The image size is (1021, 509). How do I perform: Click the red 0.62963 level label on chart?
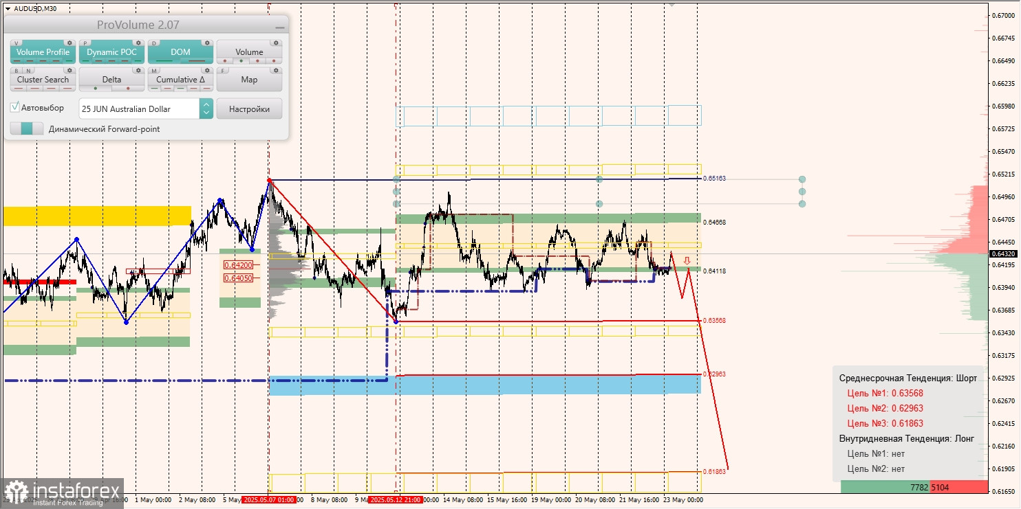tap(715, 374)
